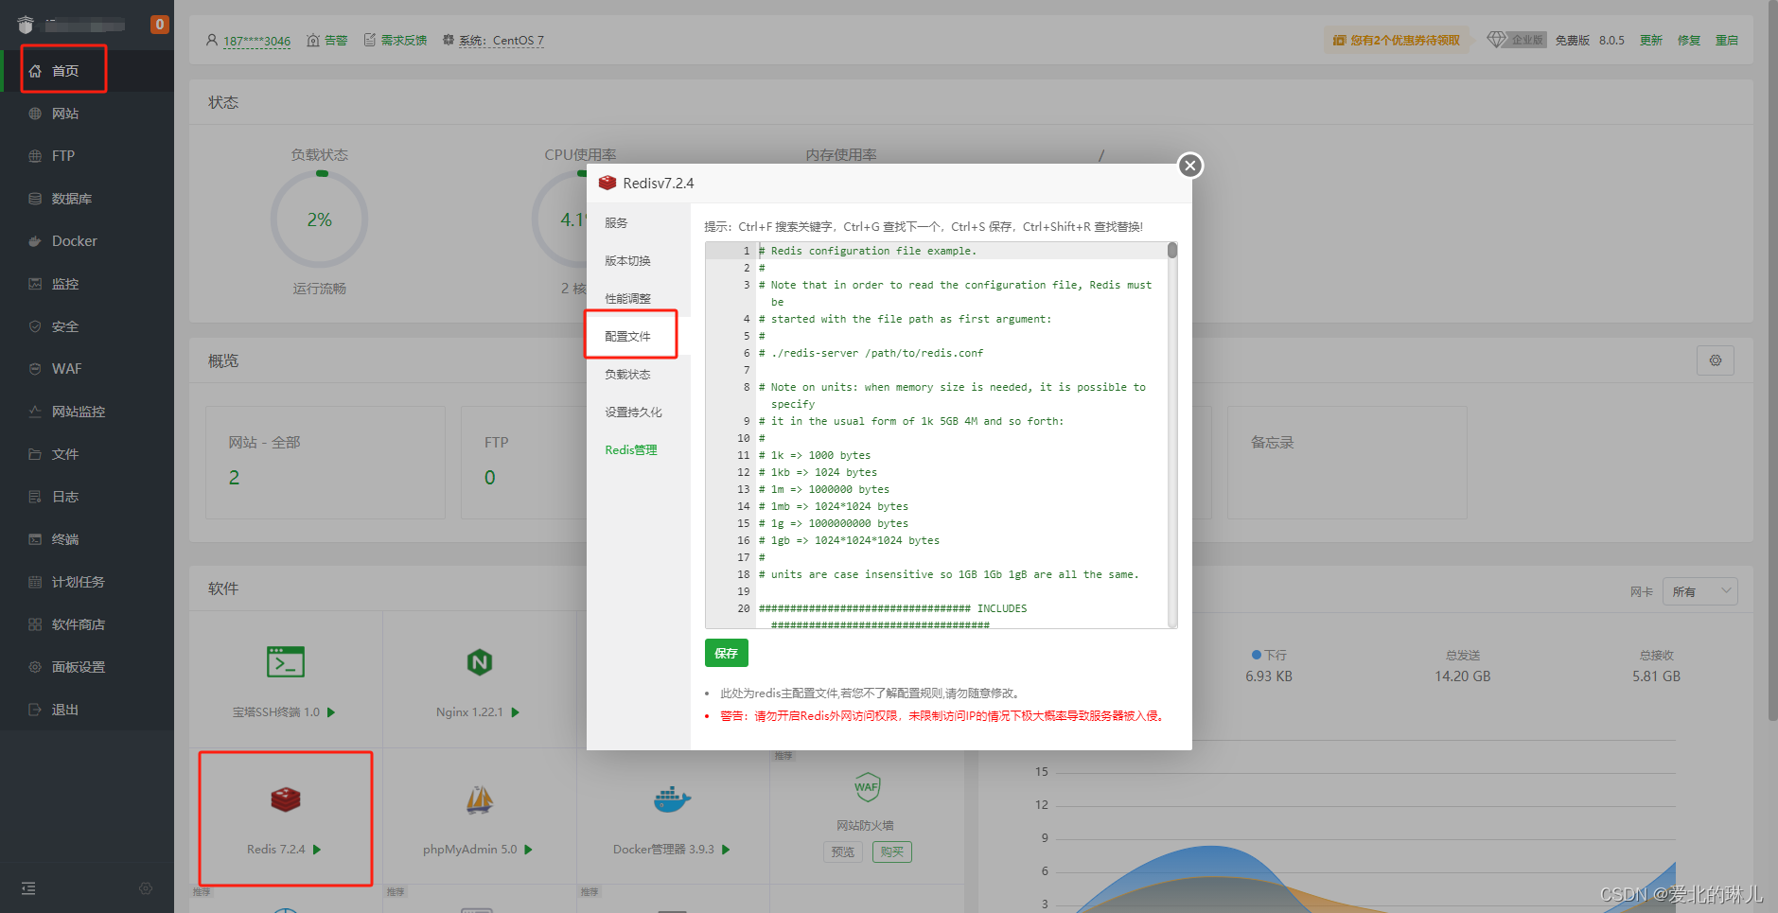Click the green 保存 save button
The image size is (1778, 913).
(x=727, y=654)
